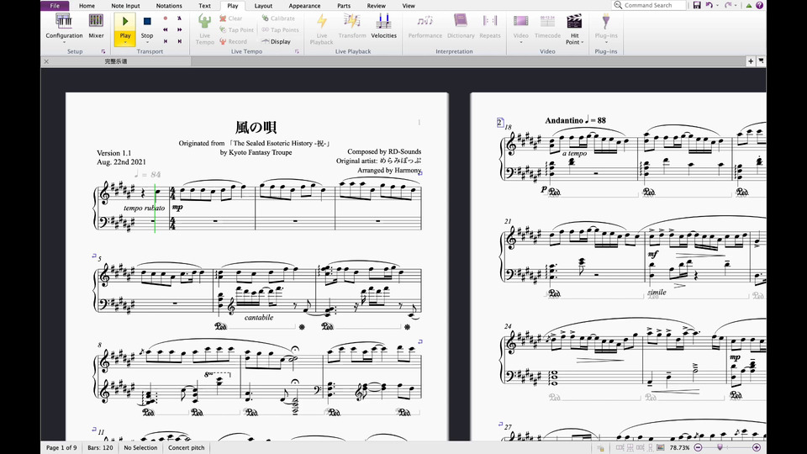Expand the Redo history dropdown
This screenshot has width=807, height=454.
click(x=736, y=5)
